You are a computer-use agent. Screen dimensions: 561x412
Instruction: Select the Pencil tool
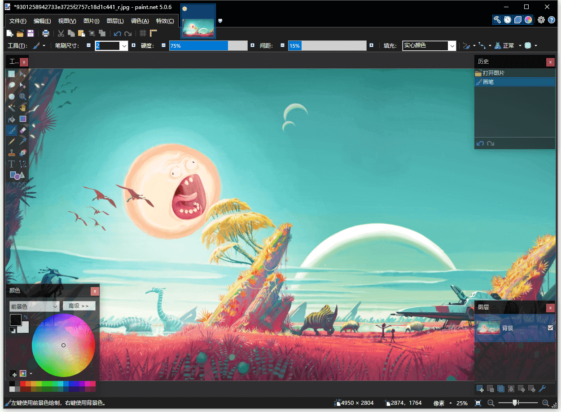click(11, 142)
